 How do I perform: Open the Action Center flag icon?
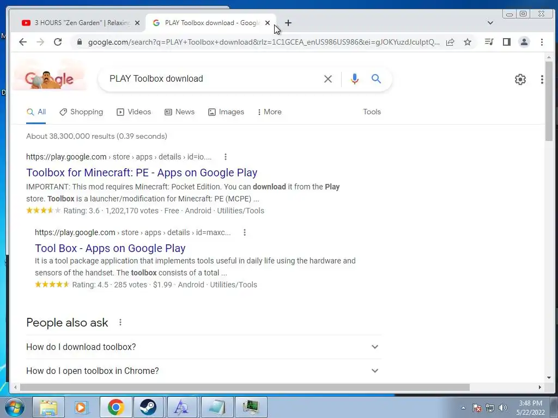(476, 408)
